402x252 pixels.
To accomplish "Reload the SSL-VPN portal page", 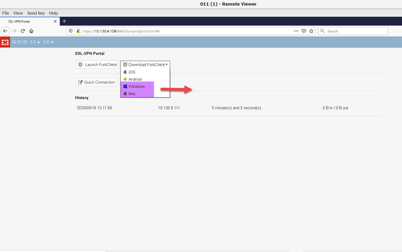I will coord(23,31).
